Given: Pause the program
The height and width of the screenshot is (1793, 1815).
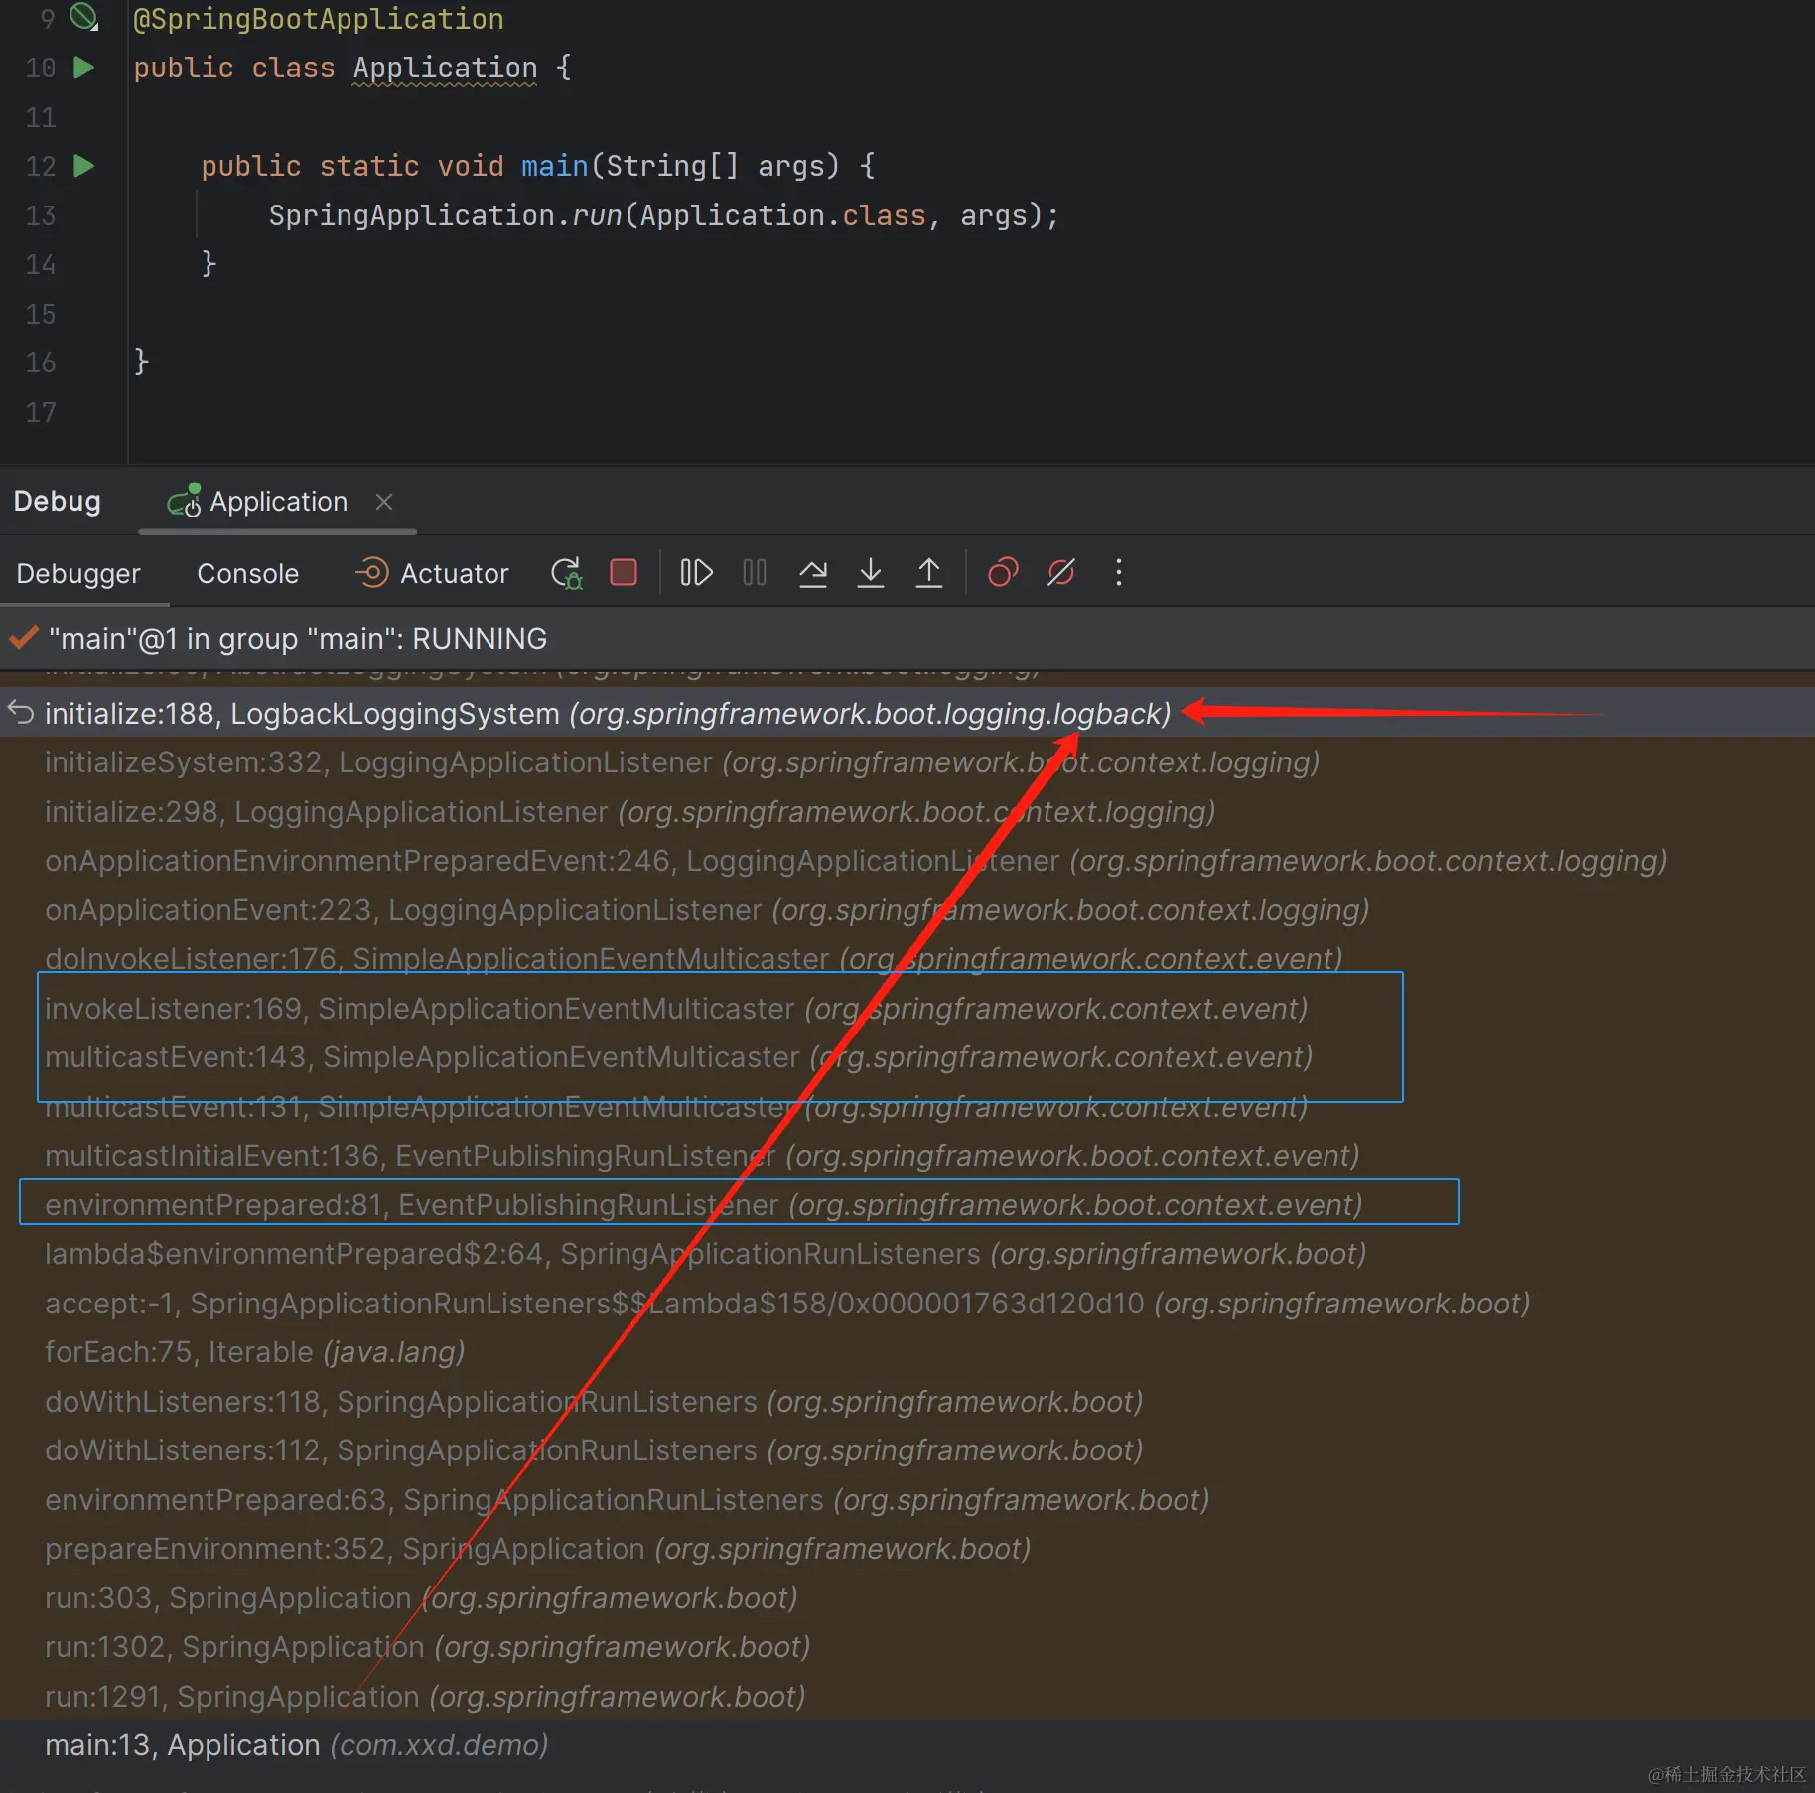Looking at the screenshot, I should click(755, 572).
